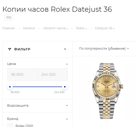Tick the Rolex (100) brand checkbox
The image size is (137, 127).
pos(10,125)
